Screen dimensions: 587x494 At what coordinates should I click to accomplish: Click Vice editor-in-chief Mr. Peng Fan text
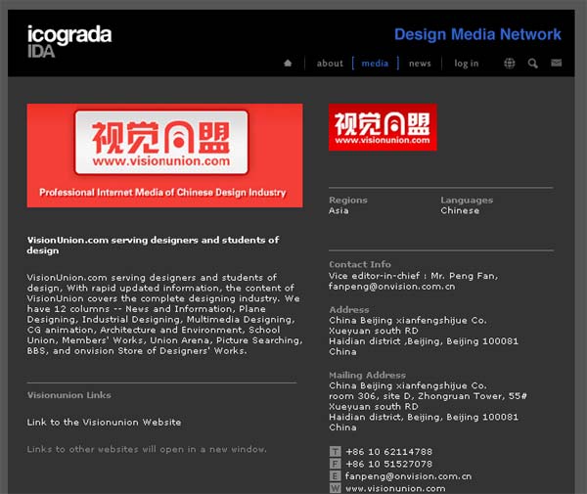(x=414, y=276)
